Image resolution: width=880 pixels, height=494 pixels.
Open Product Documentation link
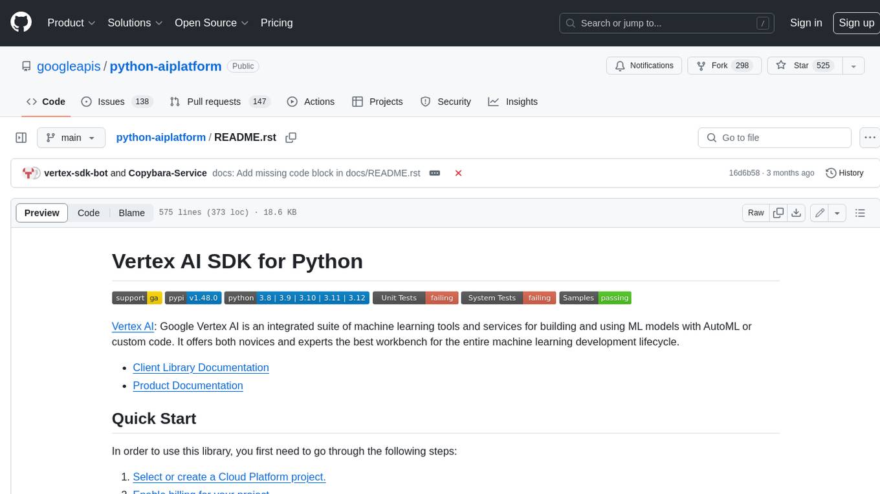pyautogui.click(x=188, y=385)
